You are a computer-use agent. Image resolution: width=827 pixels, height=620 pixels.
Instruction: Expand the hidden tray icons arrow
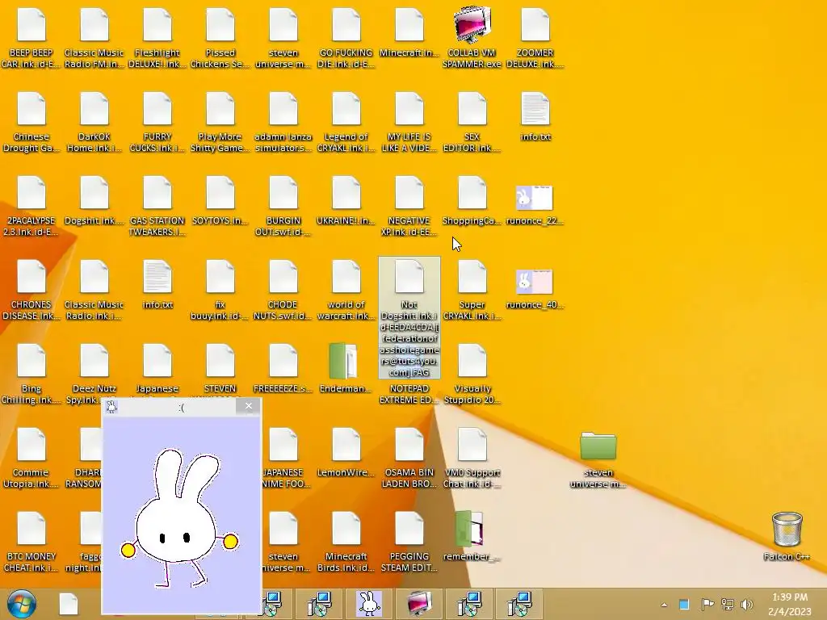(x=664, y=605)
